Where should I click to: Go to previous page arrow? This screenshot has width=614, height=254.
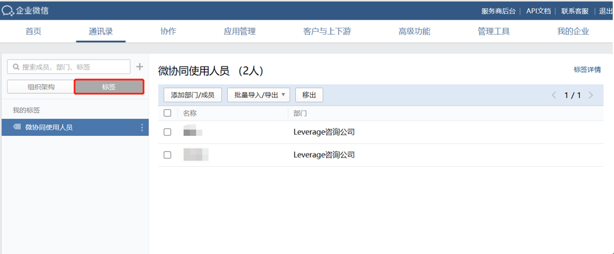pos(554,95)
